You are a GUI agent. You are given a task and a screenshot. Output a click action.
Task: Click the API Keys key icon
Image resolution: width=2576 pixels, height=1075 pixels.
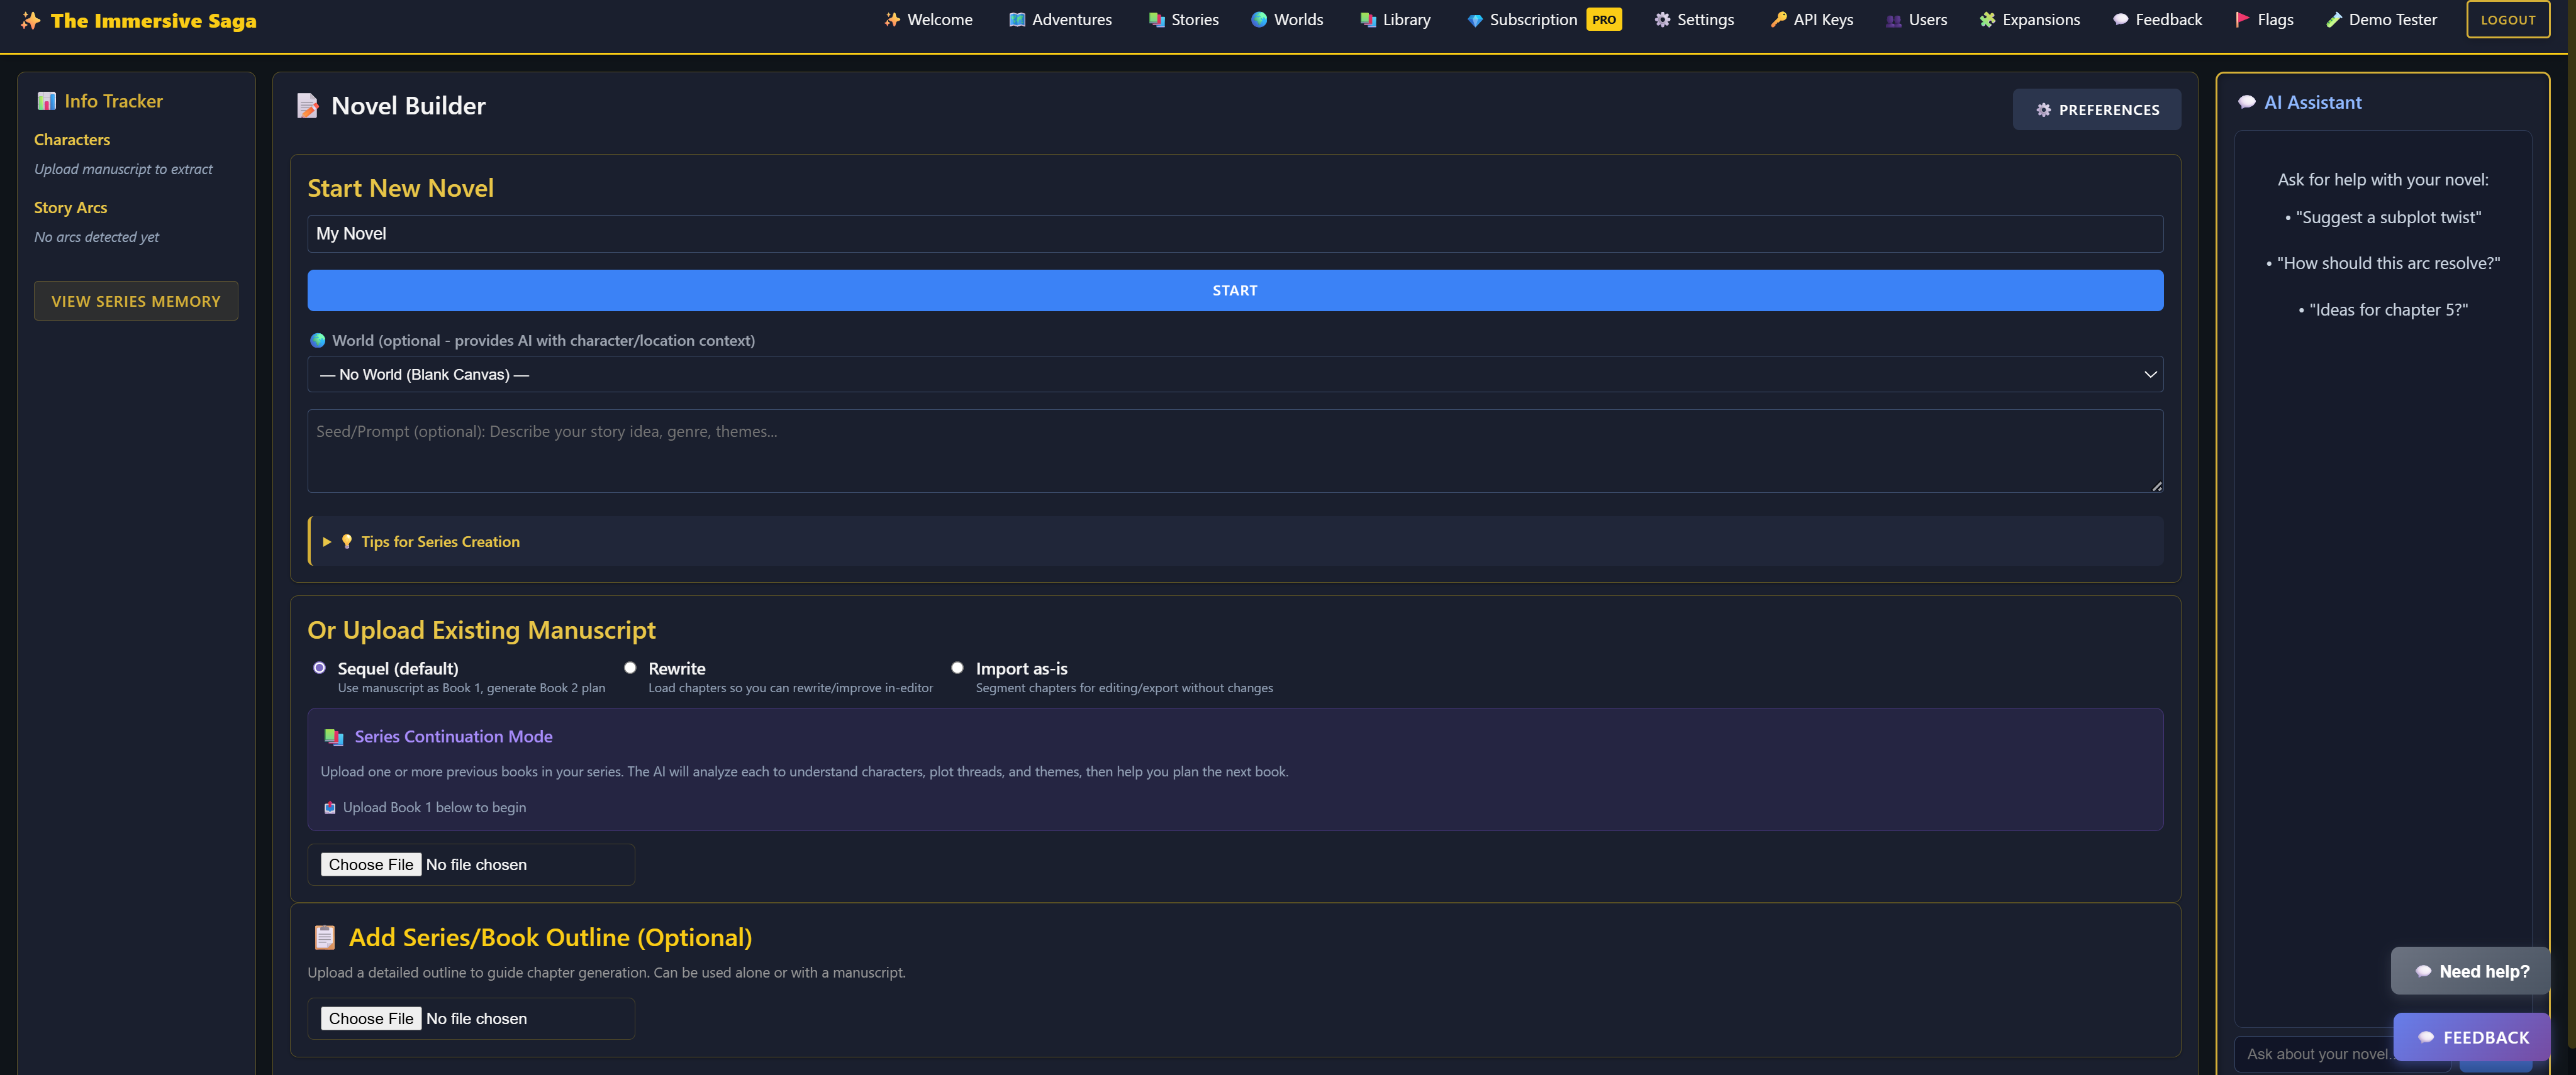[1778, 19]
